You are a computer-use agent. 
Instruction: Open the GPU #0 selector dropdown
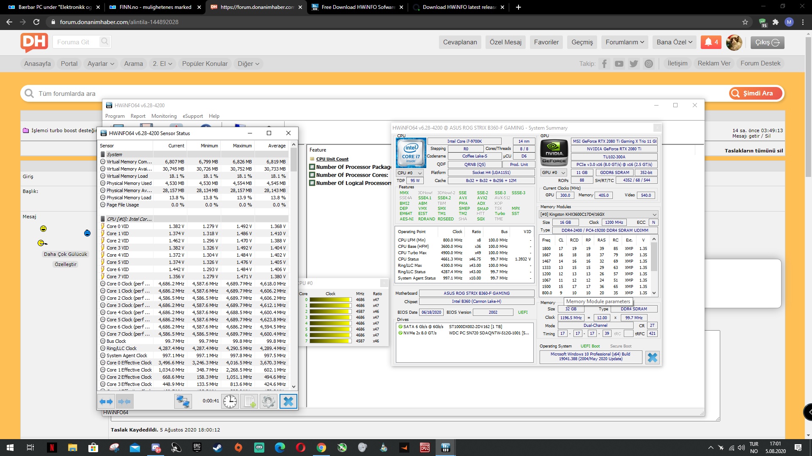click(554, 173)
